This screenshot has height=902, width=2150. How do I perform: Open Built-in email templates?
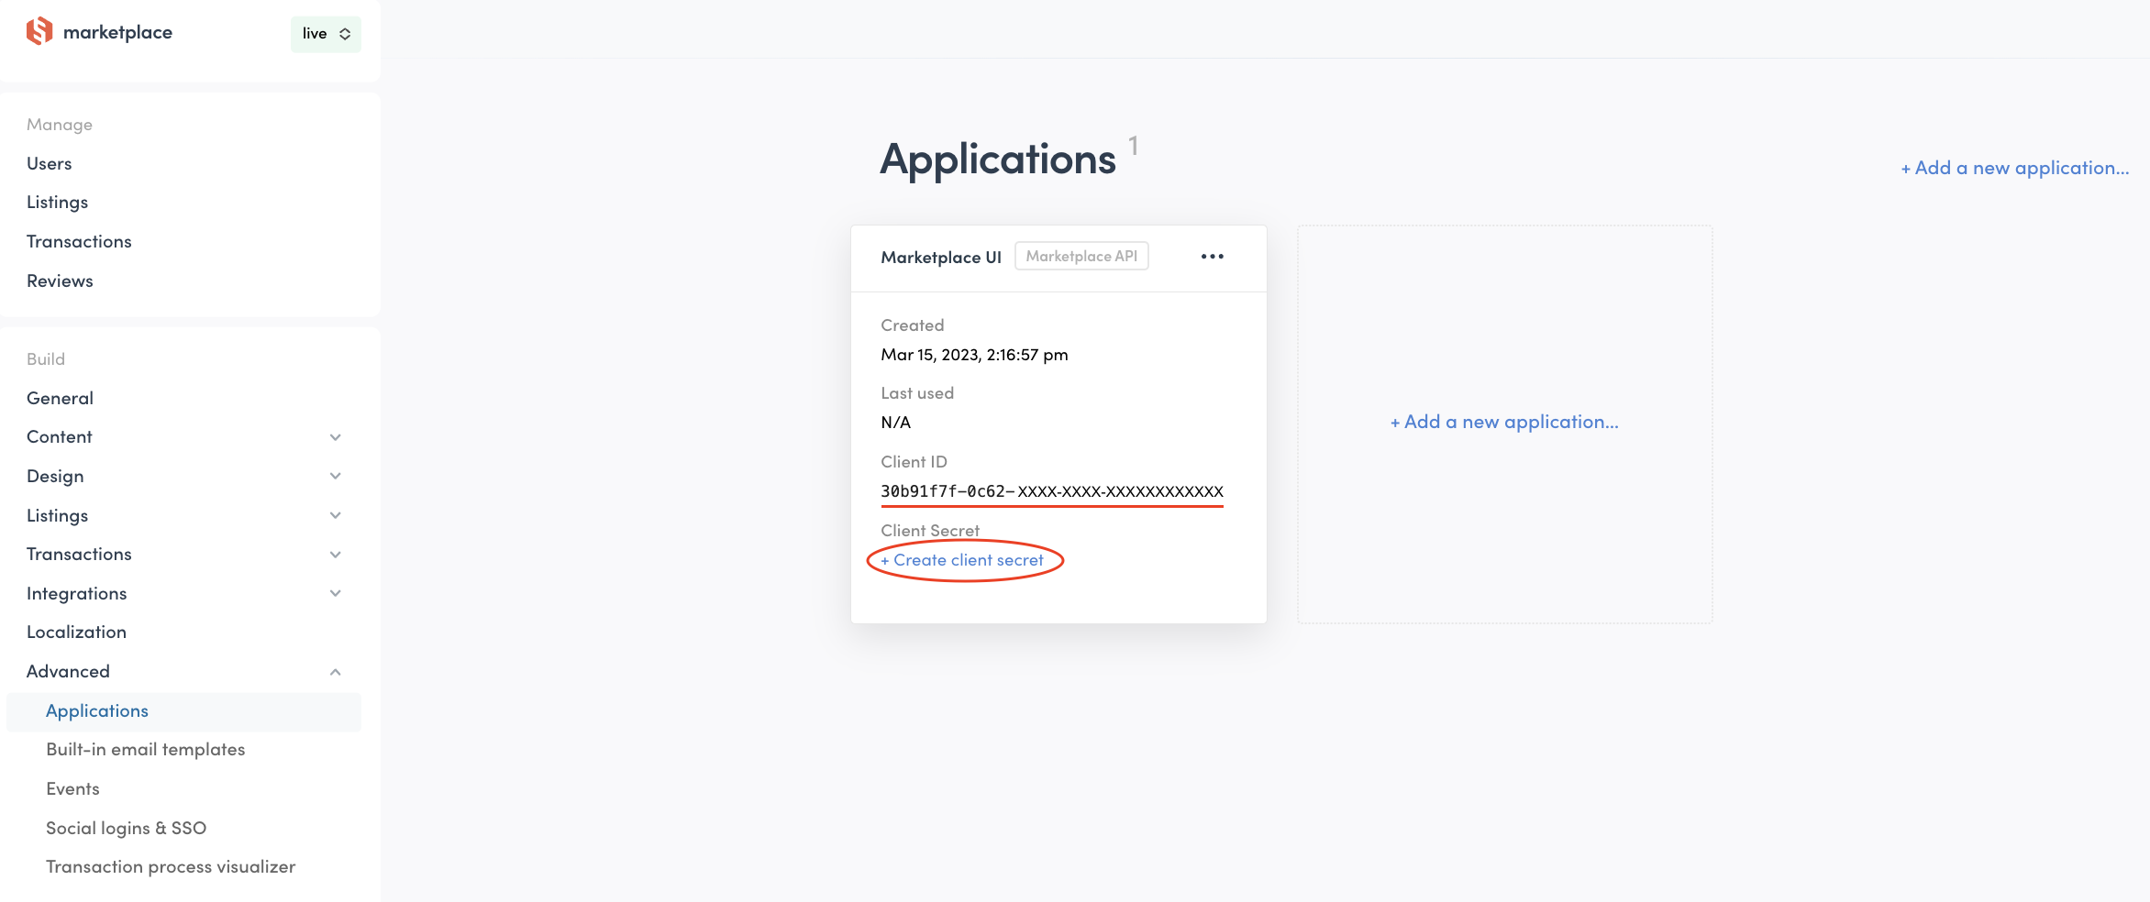pyautogui.click(x=145, y=749)
